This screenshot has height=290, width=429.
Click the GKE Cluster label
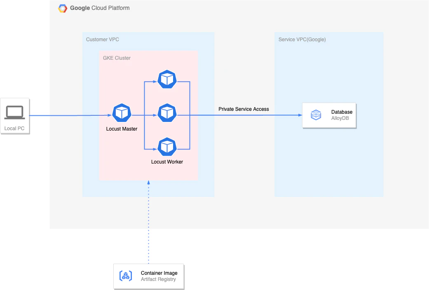(x=117, y=58)
